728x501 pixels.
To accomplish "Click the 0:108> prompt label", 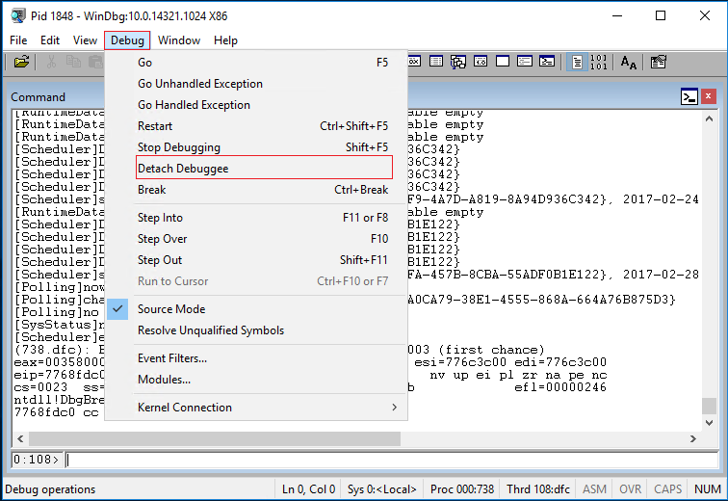I will (x=37, y=460).
